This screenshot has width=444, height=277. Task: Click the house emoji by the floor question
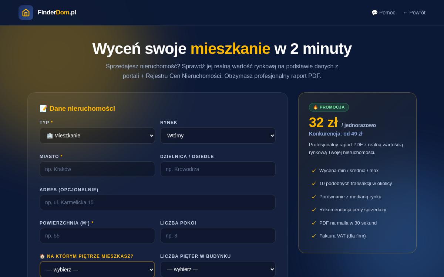[x=42, y=256]
